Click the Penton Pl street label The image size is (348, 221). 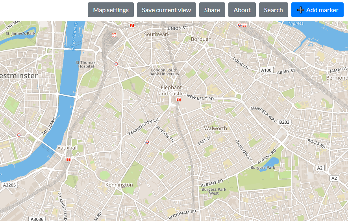click(x=165, y=133)
